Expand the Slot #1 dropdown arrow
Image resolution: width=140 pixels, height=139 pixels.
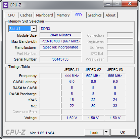coord(34,29)
